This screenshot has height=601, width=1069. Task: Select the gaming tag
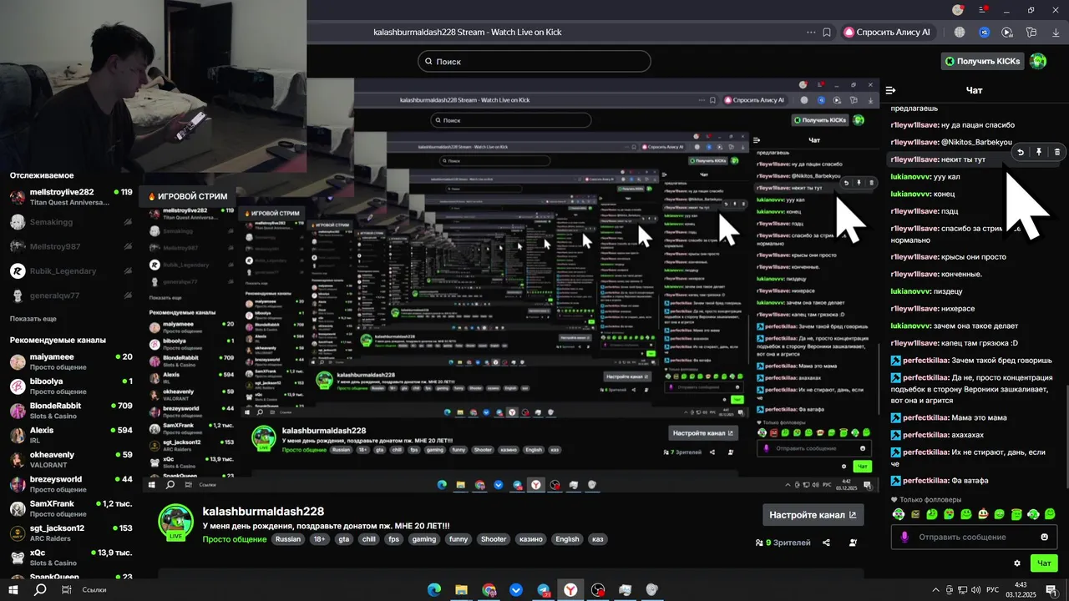(424, 539)
